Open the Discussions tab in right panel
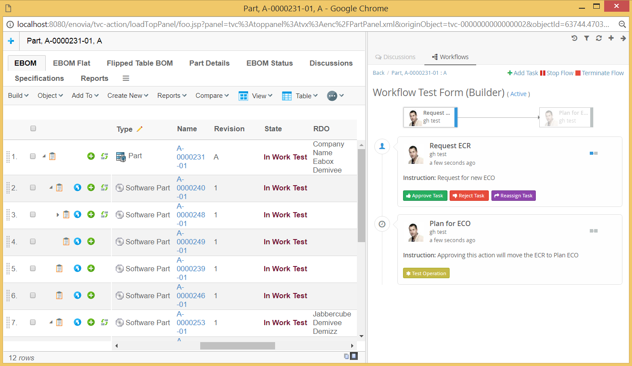Screen dimensions: 632x366 pos(395,57)
